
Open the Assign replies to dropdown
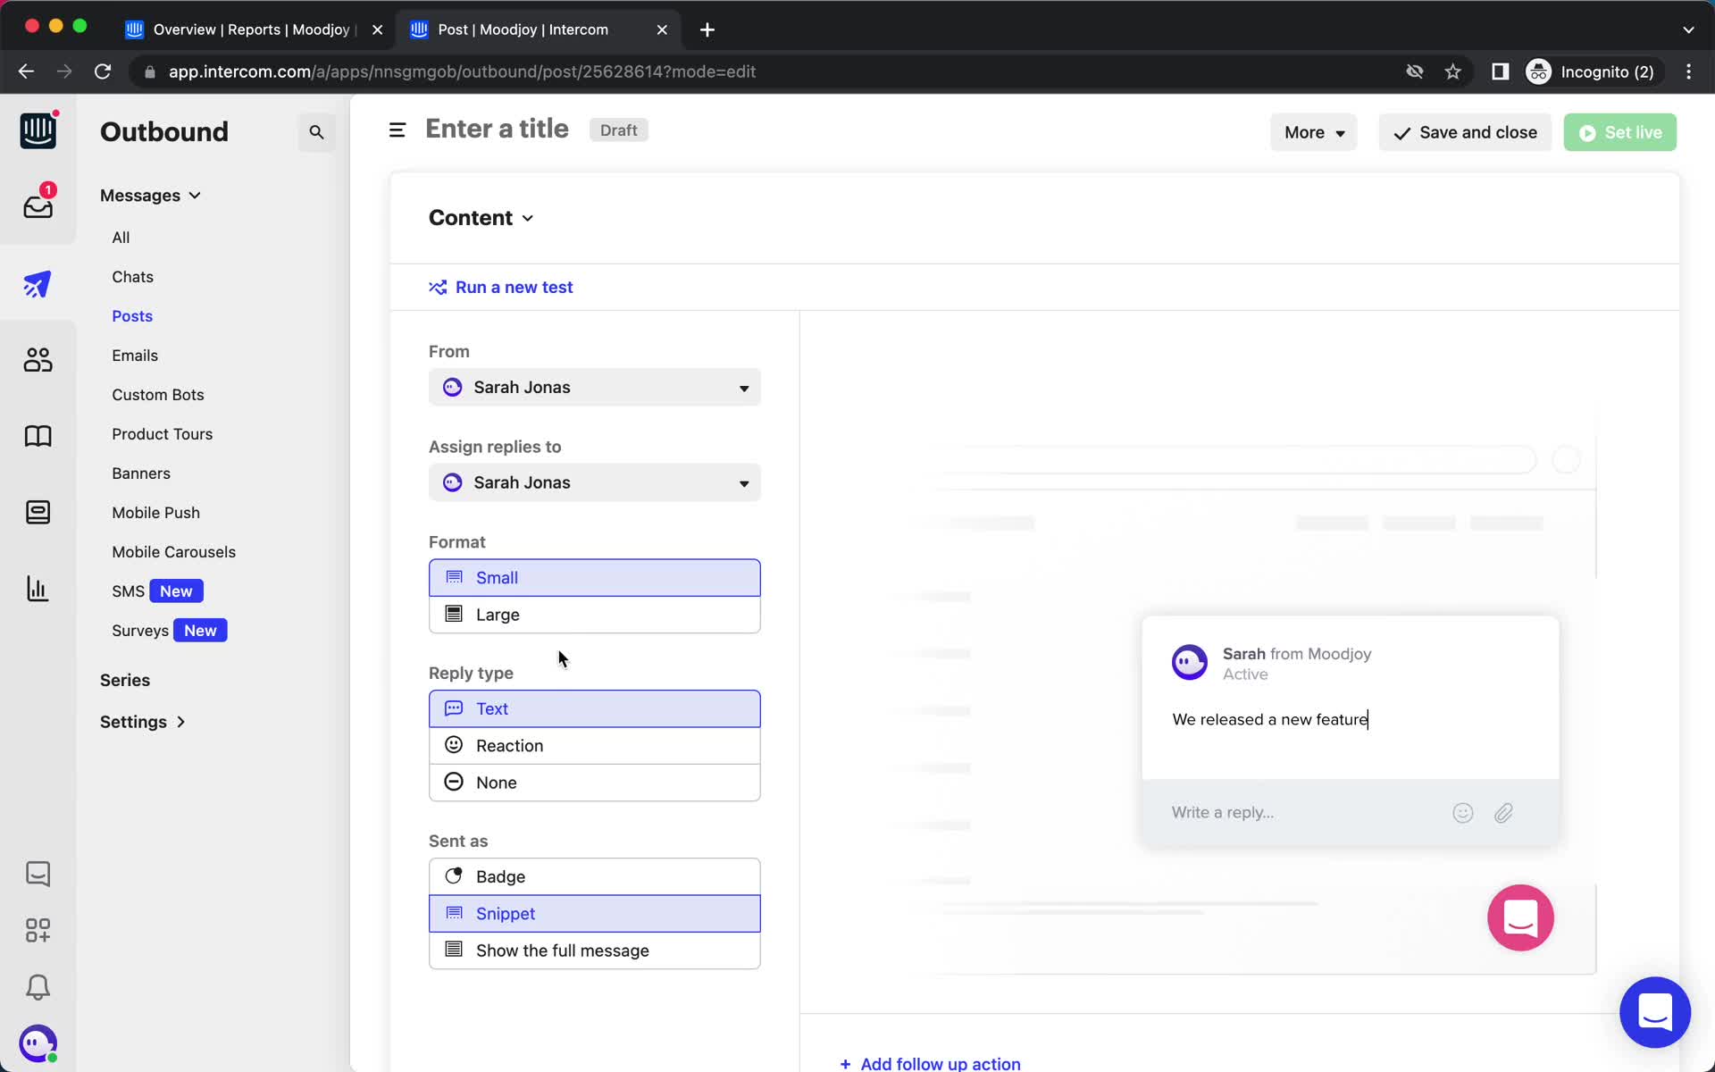[x=595, y=482]
